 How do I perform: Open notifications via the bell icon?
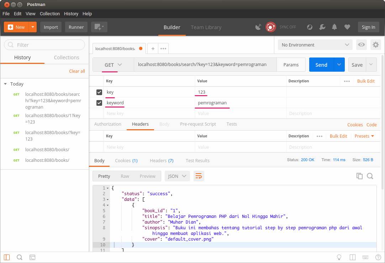pyautogui.click(x=334, y=27)
